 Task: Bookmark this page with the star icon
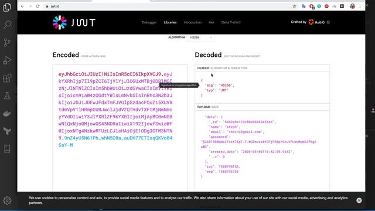[294, 6]
